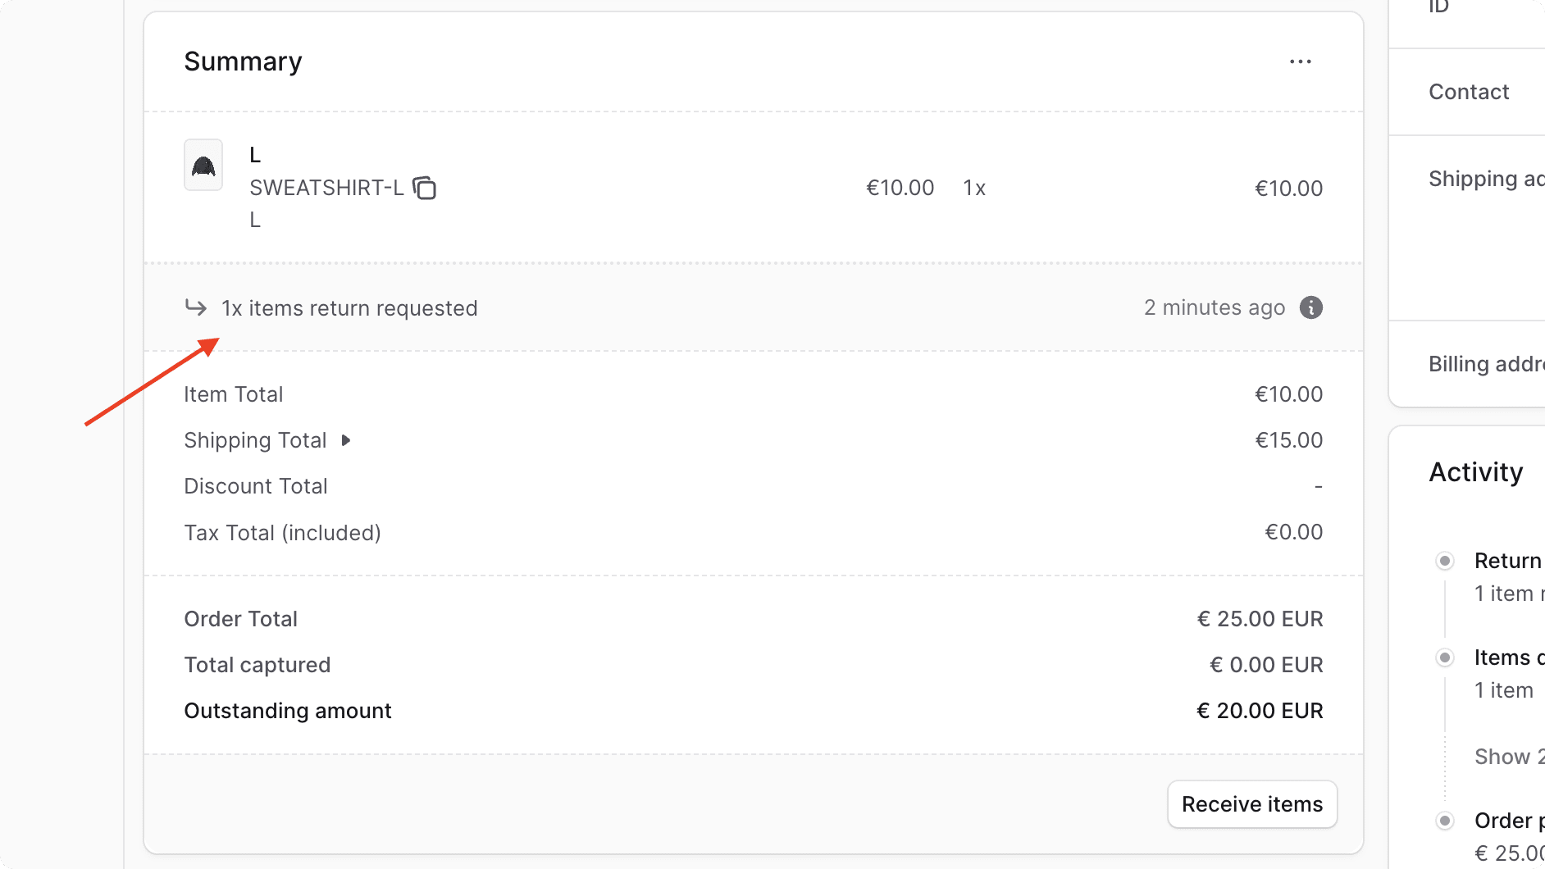This screenshot has width=1545, height=869.
Task: Open the Shipping address section
Action: 1485,179
